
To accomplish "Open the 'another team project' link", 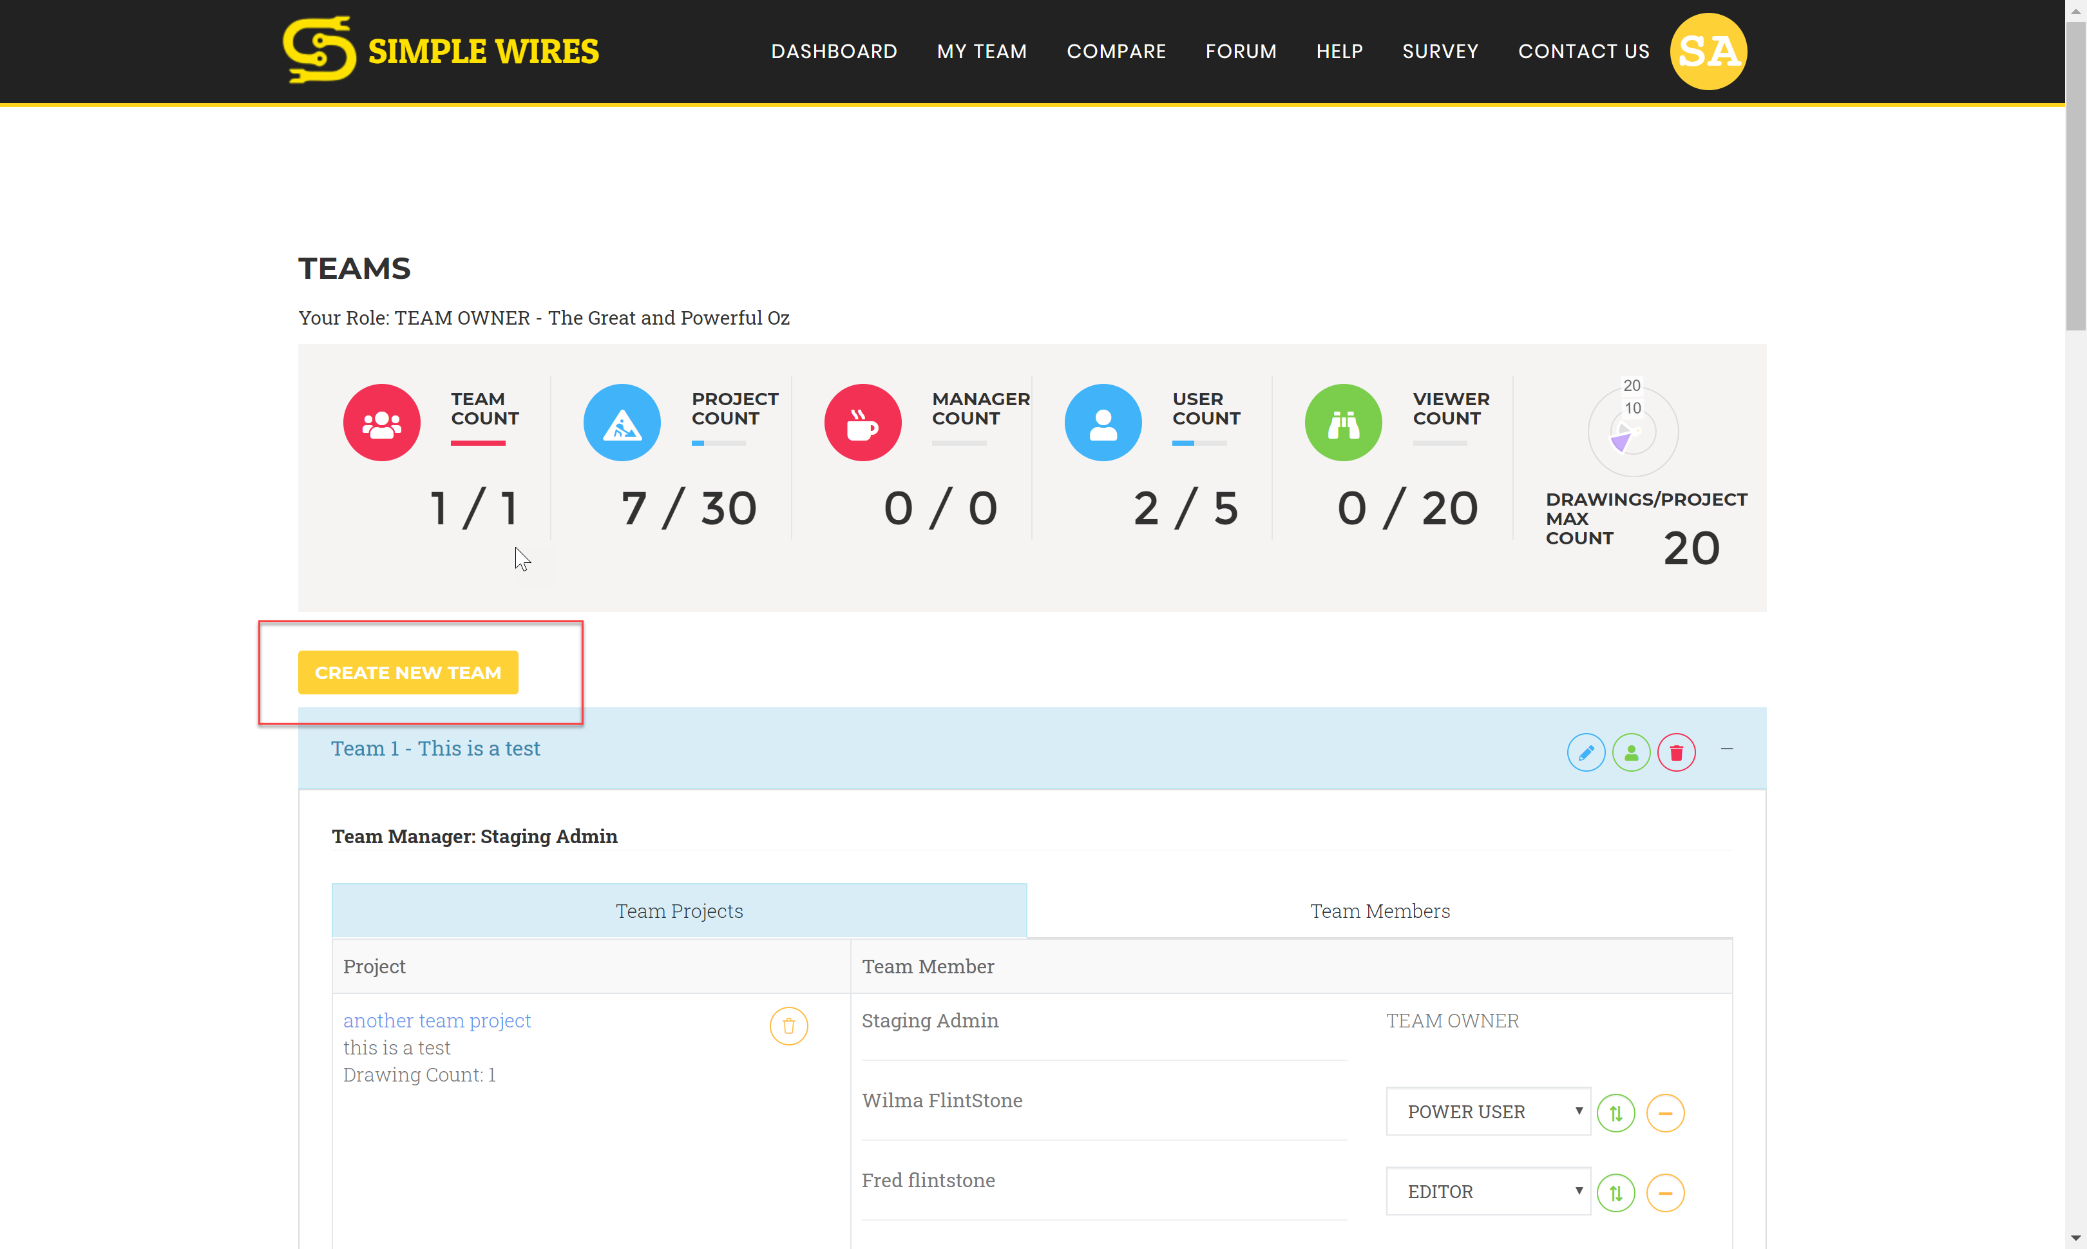I will 437,1021.
